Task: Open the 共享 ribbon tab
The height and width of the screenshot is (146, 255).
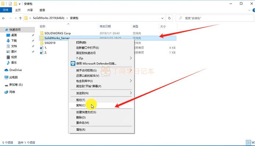Action: [x=30, y=10]
